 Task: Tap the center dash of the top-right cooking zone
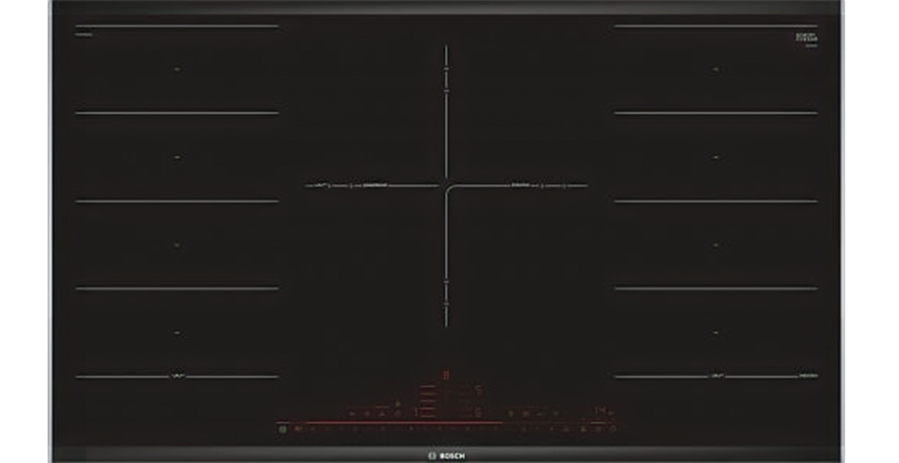point(716,69)
